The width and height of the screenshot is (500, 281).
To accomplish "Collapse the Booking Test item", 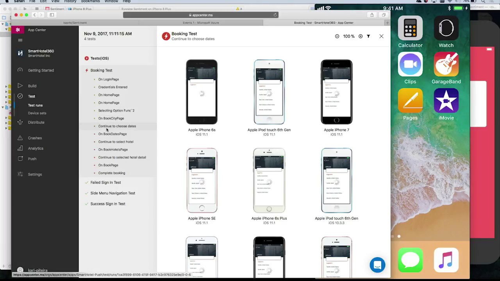I will [101, 70].
